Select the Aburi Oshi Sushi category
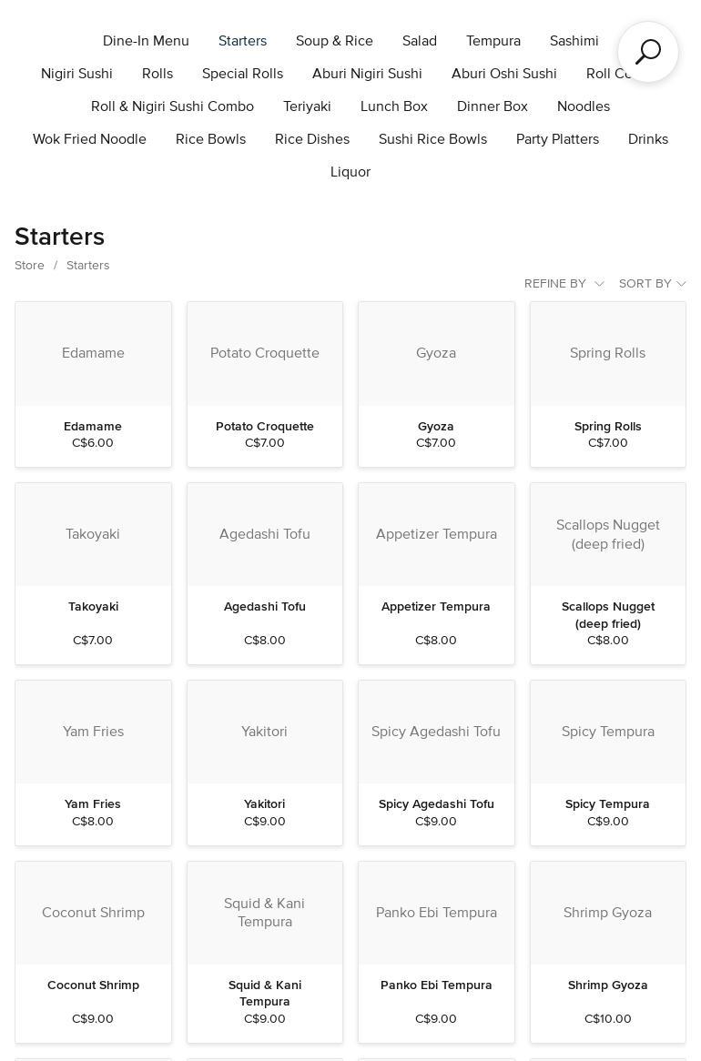701x1061 pixels. coord(503,74)
